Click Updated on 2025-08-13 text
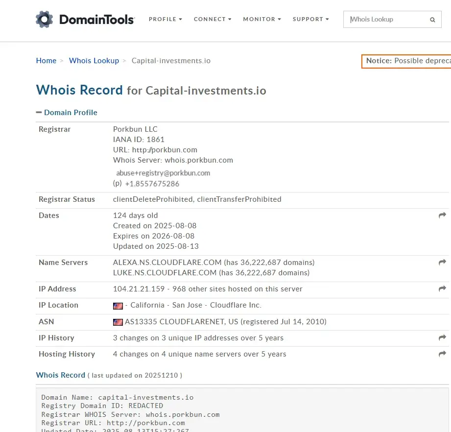Screen dimensions: 451x432 pos(156,246)
